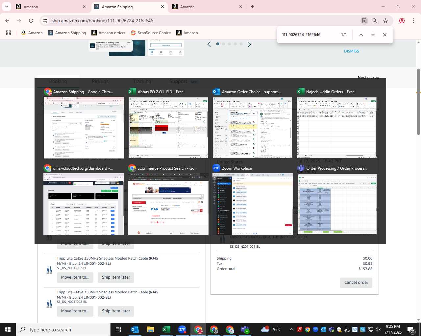Open Microsoft Teams from the taskbar

click(x=245, y=329)
